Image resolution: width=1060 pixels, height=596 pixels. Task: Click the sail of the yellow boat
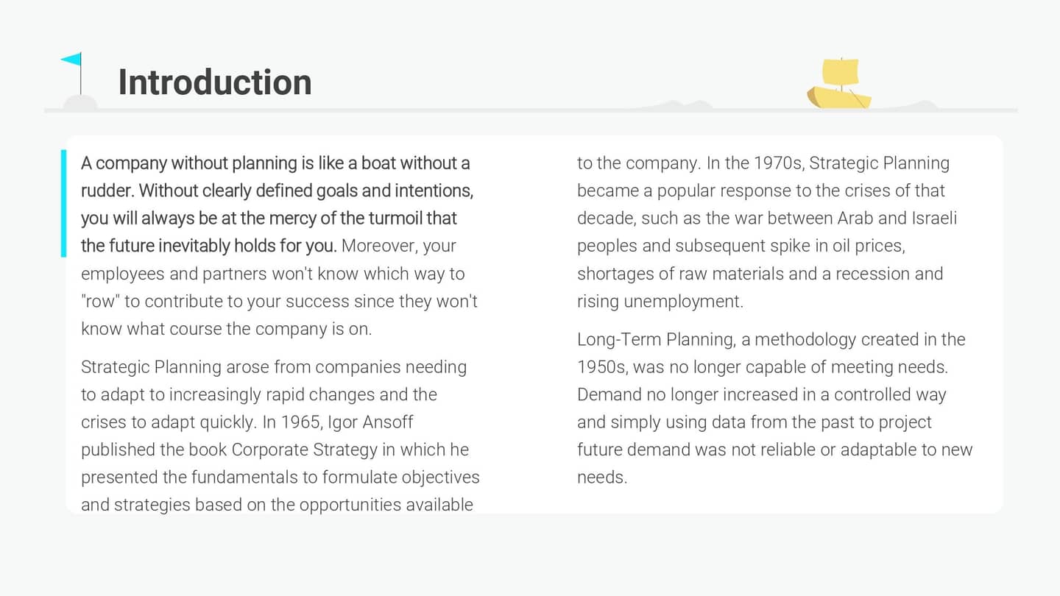click(840, 72)
